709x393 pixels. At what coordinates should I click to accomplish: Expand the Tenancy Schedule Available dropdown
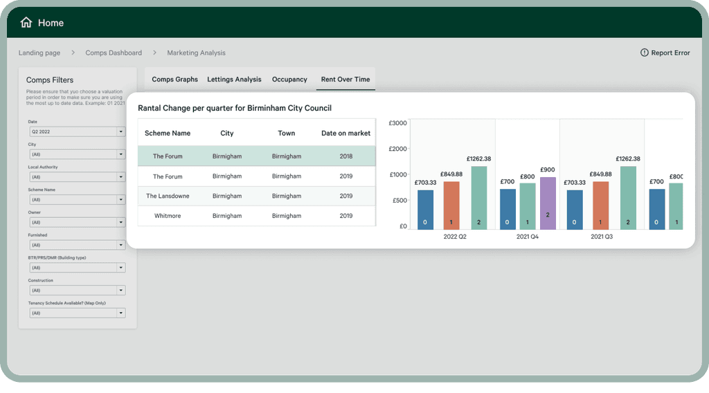point(78,313)
